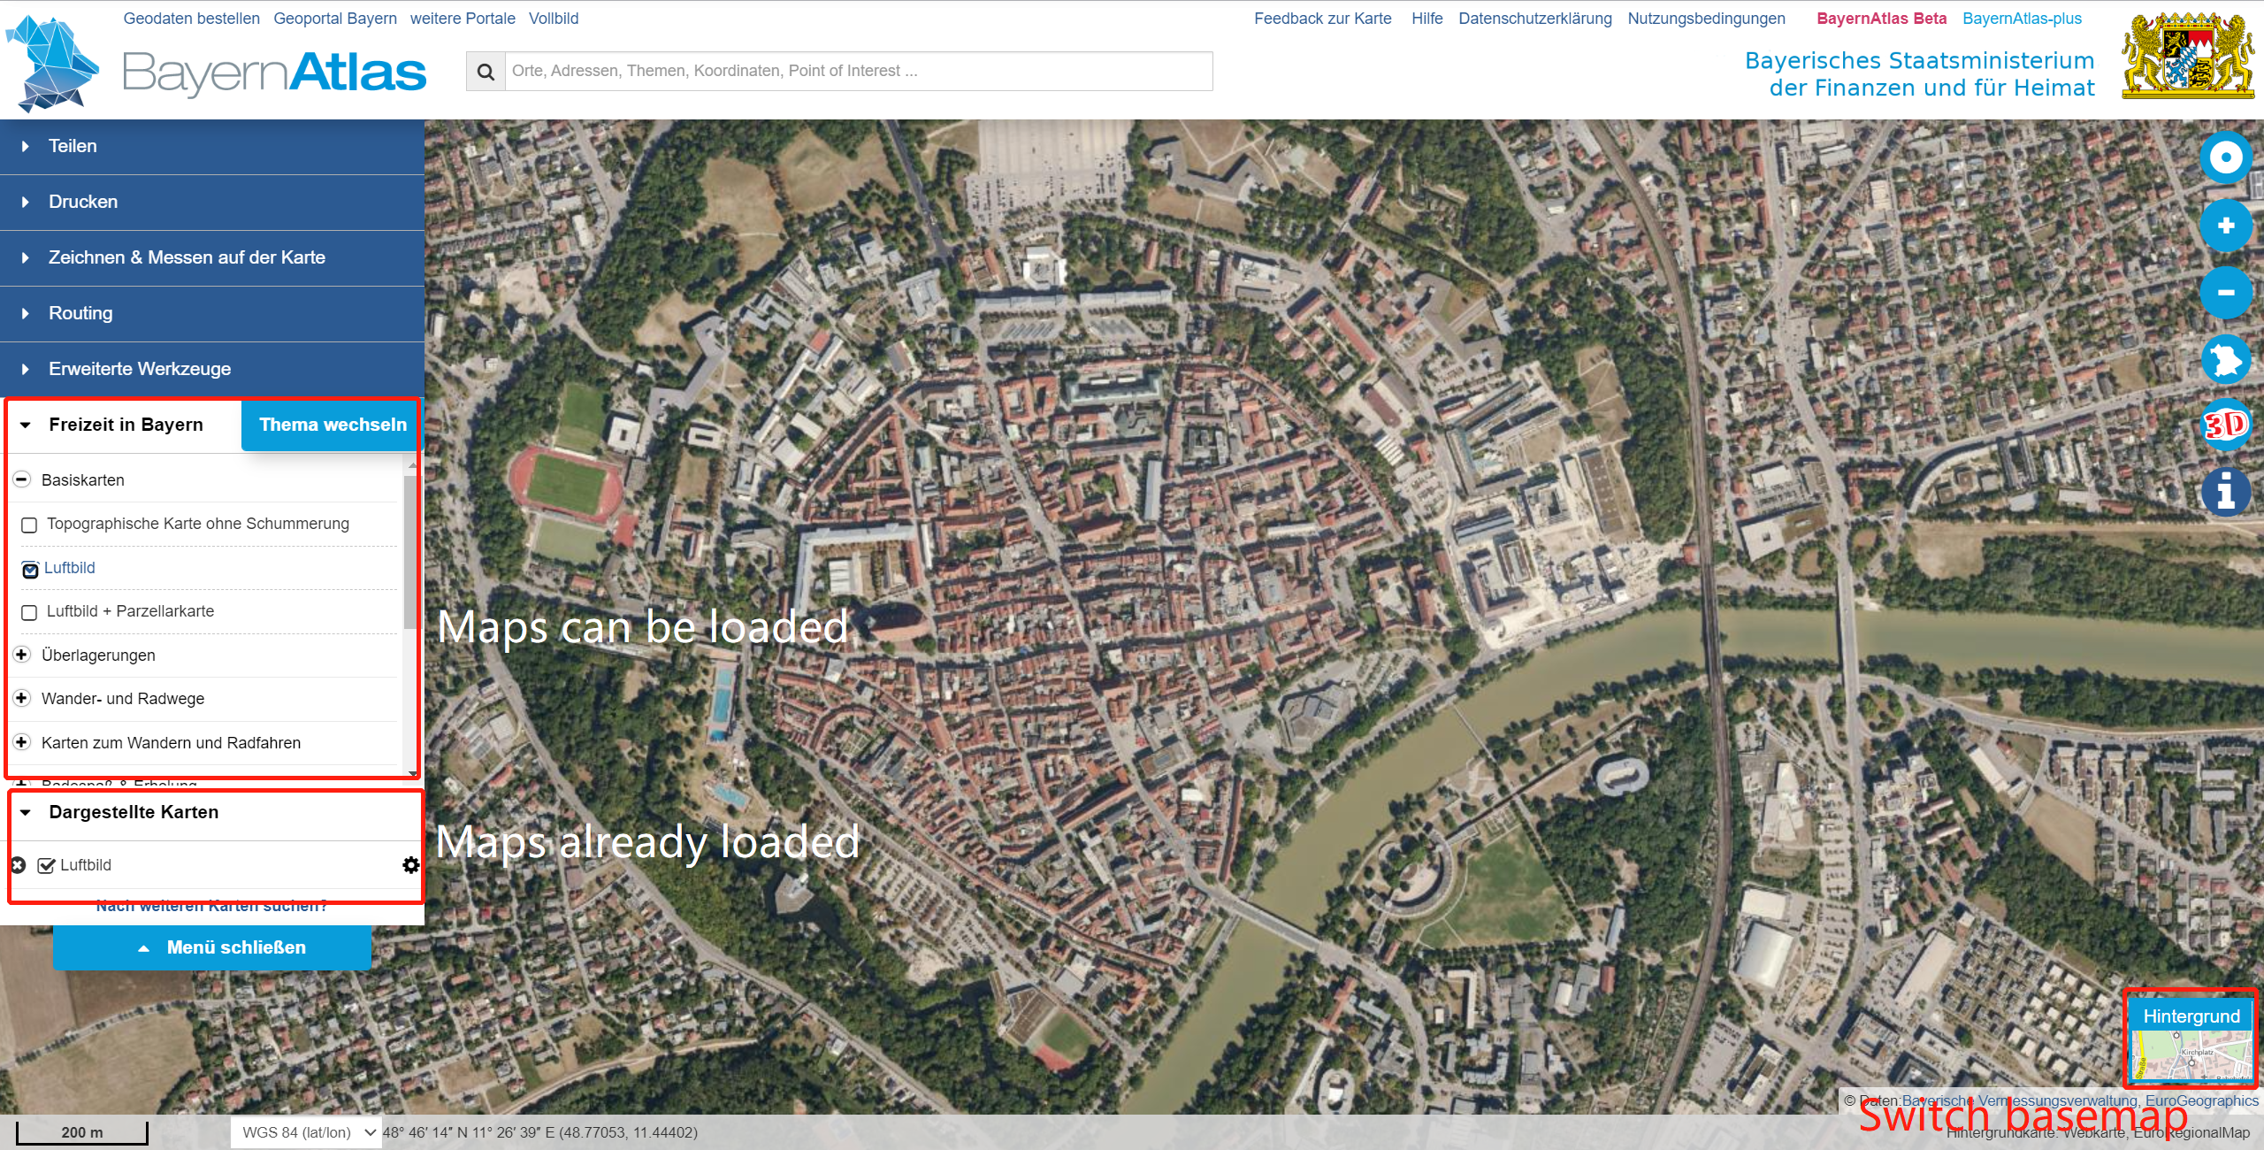The width and height of the screenshot is (2264, 1150).
Task: Open Feedback zur Karte
Action: (x=1322, y=19)
